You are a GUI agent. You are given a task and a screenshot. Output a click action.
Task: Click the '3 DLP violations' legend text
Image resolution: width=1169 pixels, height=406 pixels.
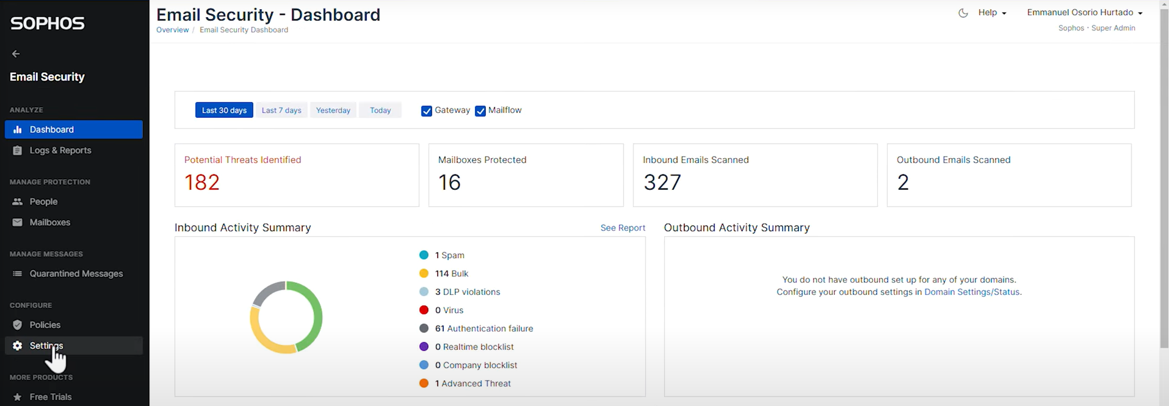tap(468, 292)
